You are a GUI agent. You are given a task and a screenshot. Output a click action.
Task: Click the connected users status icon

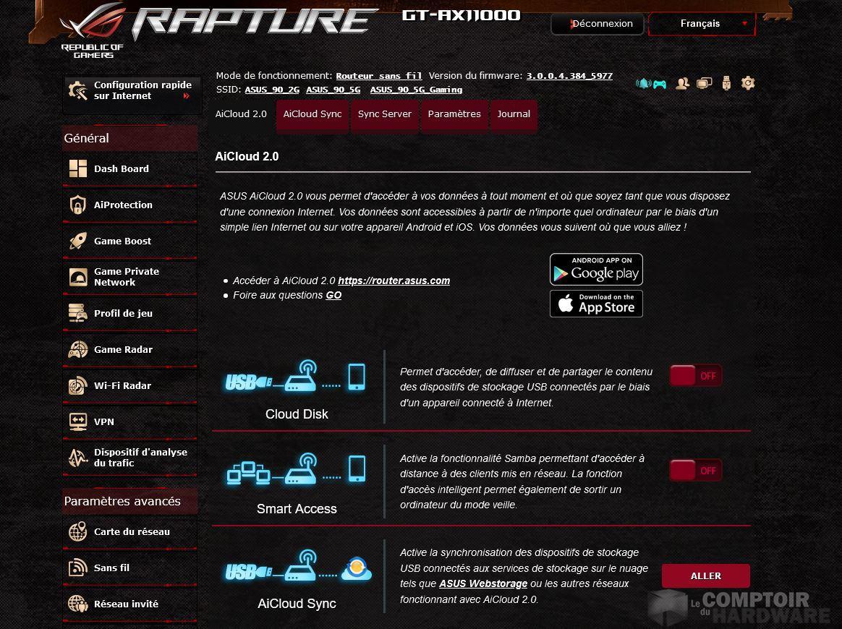[683, 83]
